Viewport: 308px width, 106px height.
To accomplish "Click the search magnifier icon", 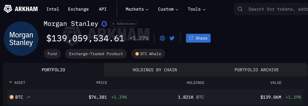I will pos(240,9).
